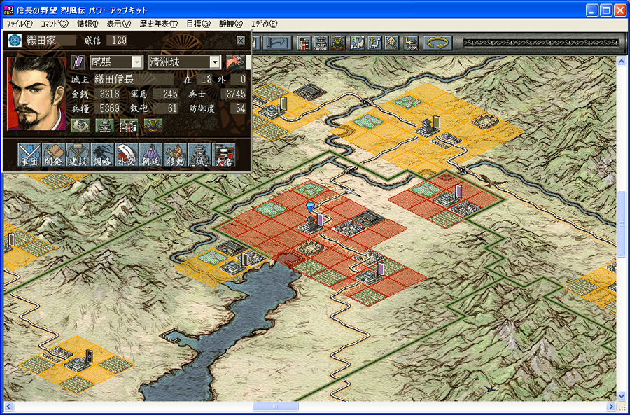Open the 建設 (construction) command
Image resolution: width=630 pixels, height=415 pixels.
click(78, 155)
